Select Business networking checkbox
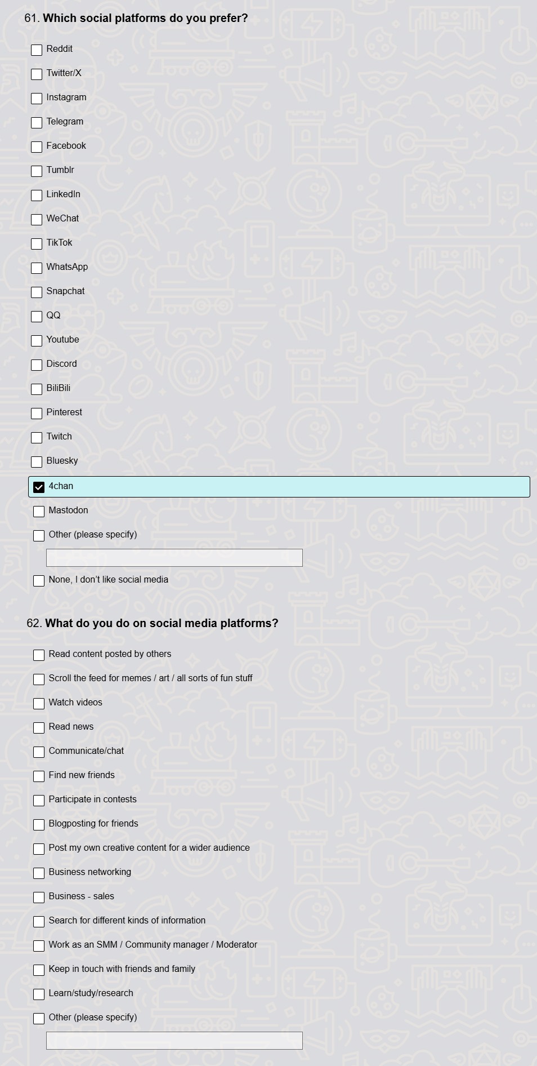 pos(39,873)
